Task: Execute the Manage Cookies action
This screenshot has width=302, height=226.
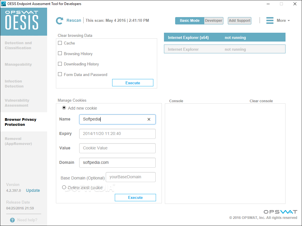Action: [x=135, y=197]
